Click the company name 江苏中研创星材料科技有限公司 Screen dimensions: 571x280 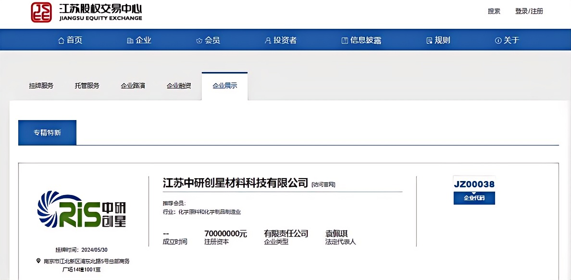(x=236, y=183)
